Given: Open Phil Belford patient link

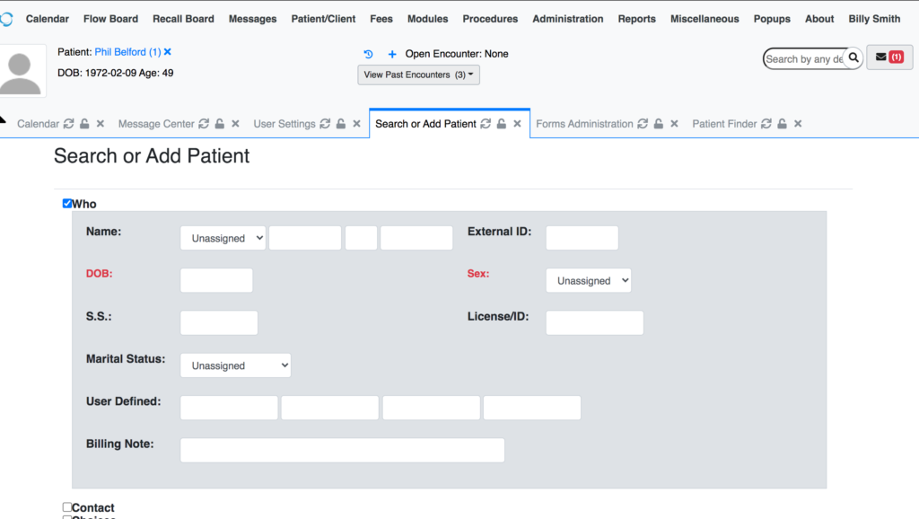Looking at the screenshot, I should [x=127, y=52].
